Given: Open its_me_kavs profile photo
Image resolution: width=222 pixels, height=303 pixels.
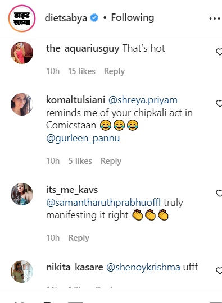Looking at the screenshot, I should 22,194.
